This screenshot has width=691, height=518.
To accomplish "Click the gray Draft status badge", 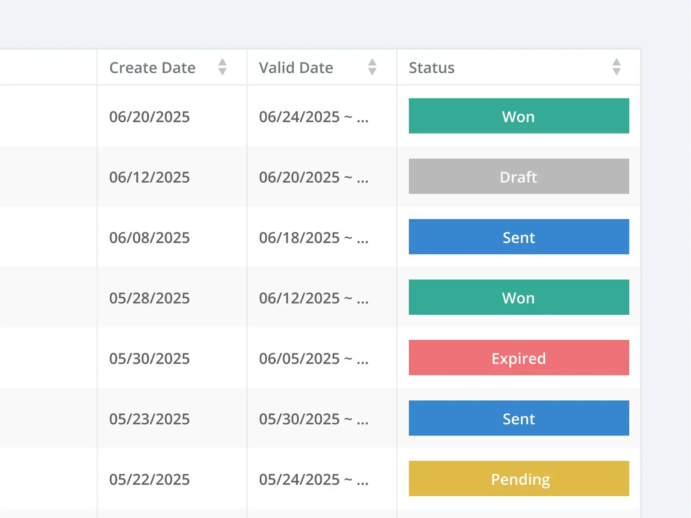I will pyautogui.click(x=518, y=177).
